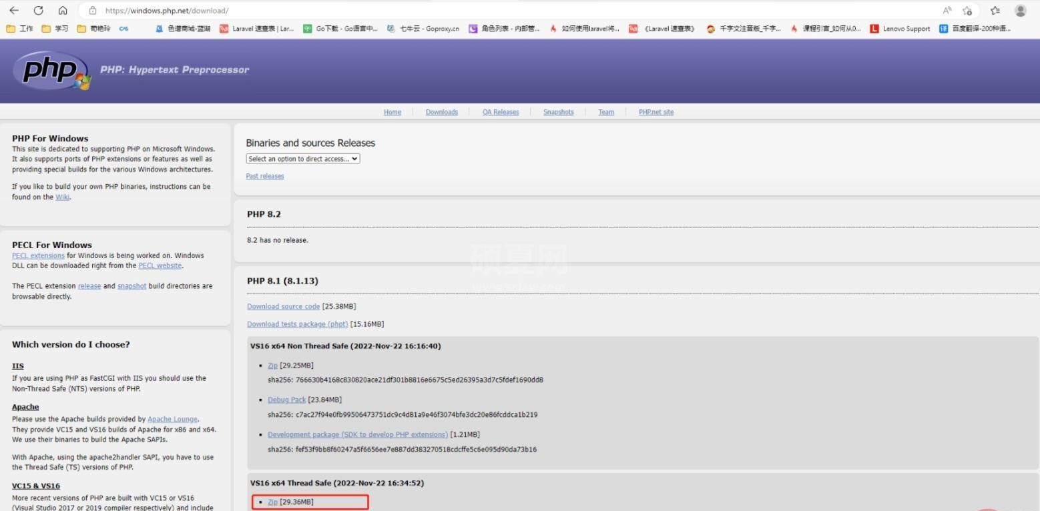The width and height of the screenshot is (1040, 511).
Task: Click sha256 hash starting with c7ac27f9
Action: point(403,414)
